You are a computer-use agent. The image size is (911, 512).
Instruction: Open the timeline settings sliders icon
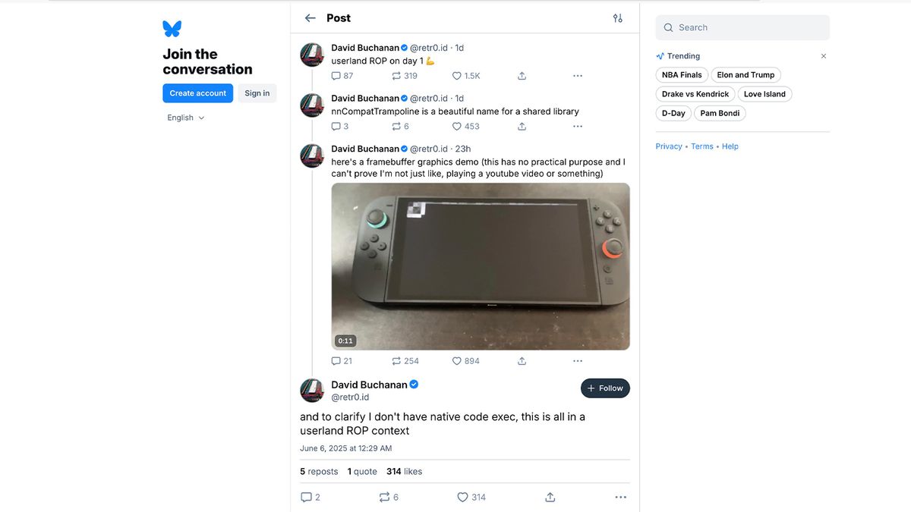click(x=618, y=17)
